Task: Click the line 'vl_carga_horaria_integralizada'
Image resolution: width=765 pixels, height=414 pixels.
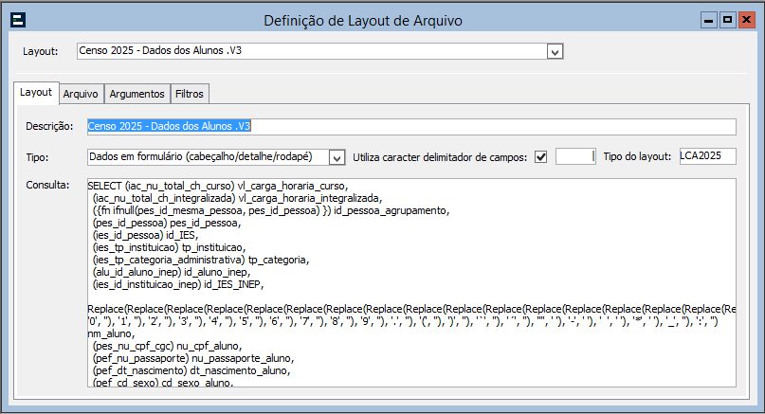Action: 238,198
